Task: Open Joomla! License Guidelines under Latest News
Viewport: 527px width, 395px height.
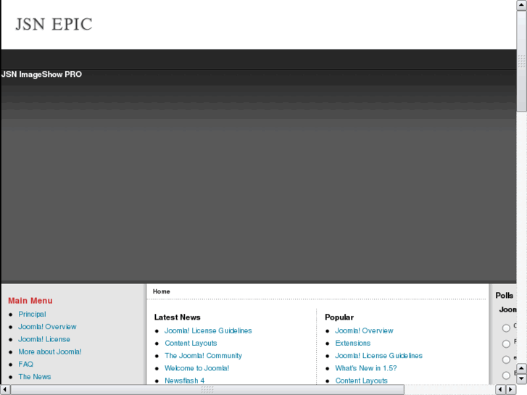Action: point(208,330)
